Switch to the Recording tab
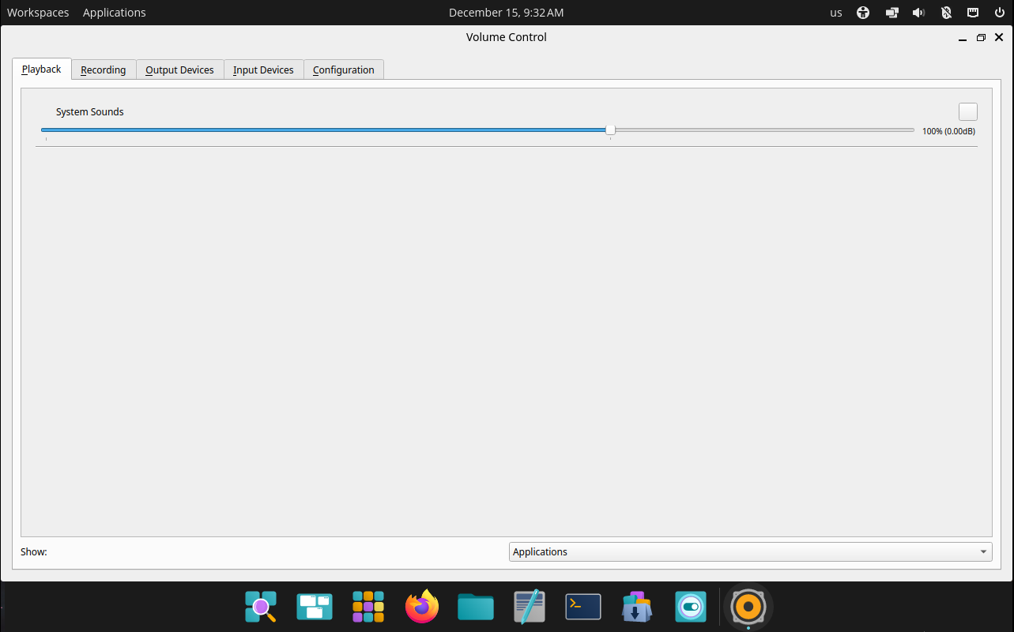 [103, 70]
